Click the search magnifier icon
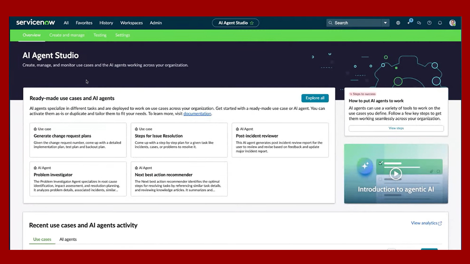 click(x=330, y=23)
